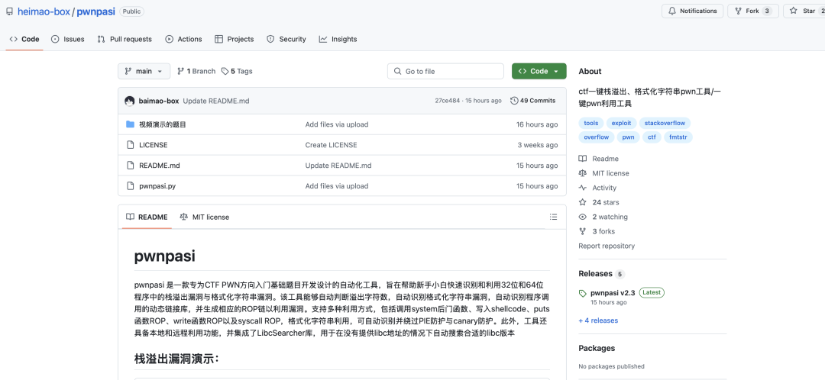Open the pwnpasi repository name link
Image resolution: width=825 pixels, height=380 pixels.
point(95,11)
